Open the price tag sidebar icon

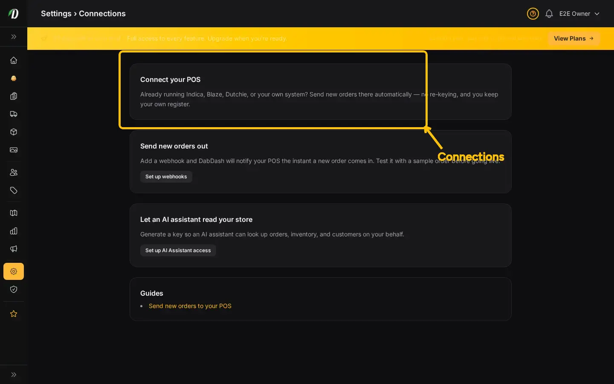click(14, 190)
